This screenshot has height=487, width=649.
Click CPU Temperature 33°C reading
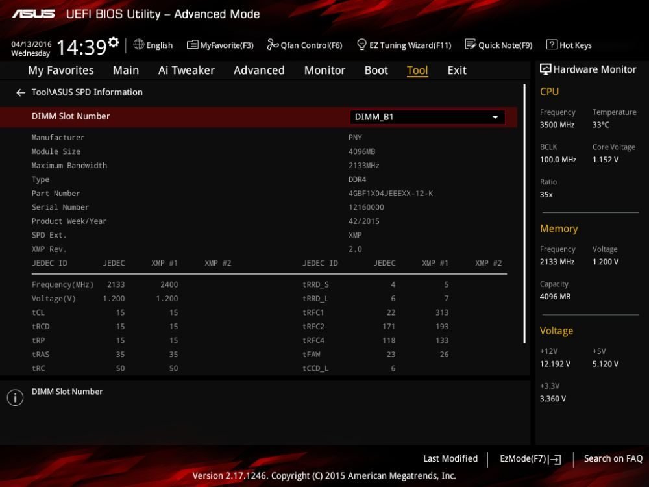pos(600,125)
